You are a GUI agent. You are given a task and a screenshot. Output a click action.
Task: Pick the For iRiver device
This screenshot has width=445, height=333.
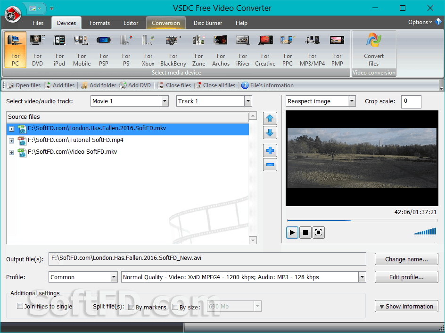pyautogui.click(x=243, y=50)
